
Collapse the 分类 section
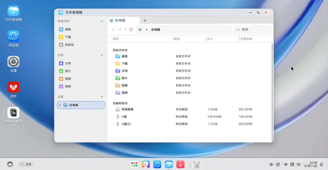(102, 55)
